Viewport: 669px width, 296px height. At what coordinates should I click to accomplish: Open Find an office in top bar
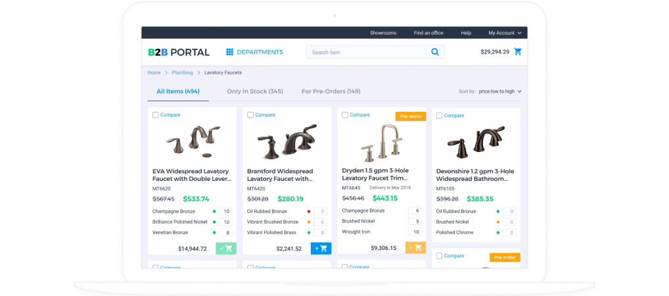tap(428, 33)
